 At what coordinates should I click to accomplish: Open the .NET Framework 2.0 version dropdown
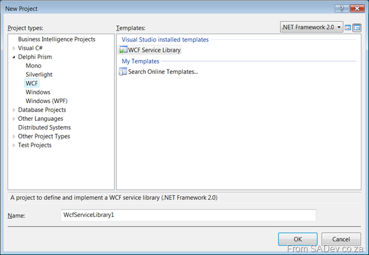pos(311,27)
